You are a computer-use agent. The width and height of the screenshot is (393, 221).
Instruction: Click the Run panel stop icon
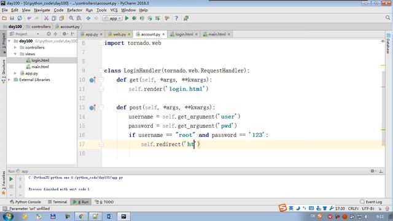[11, 187]
